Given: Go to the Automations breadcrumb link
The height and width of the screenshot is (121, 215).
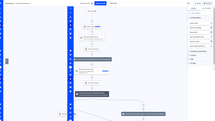Looking at the screenshot, I should click(9, 4).
